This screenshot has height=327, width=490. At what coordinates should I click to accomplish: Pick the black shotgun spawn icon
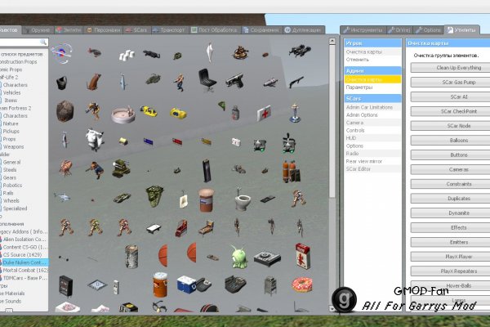pyautogui.click(x=296, y=82)
